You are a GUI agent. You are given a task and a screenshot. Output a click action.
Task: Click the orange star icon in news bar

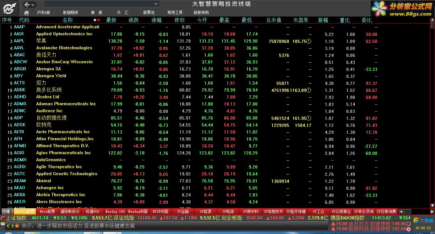click(18, 226)
